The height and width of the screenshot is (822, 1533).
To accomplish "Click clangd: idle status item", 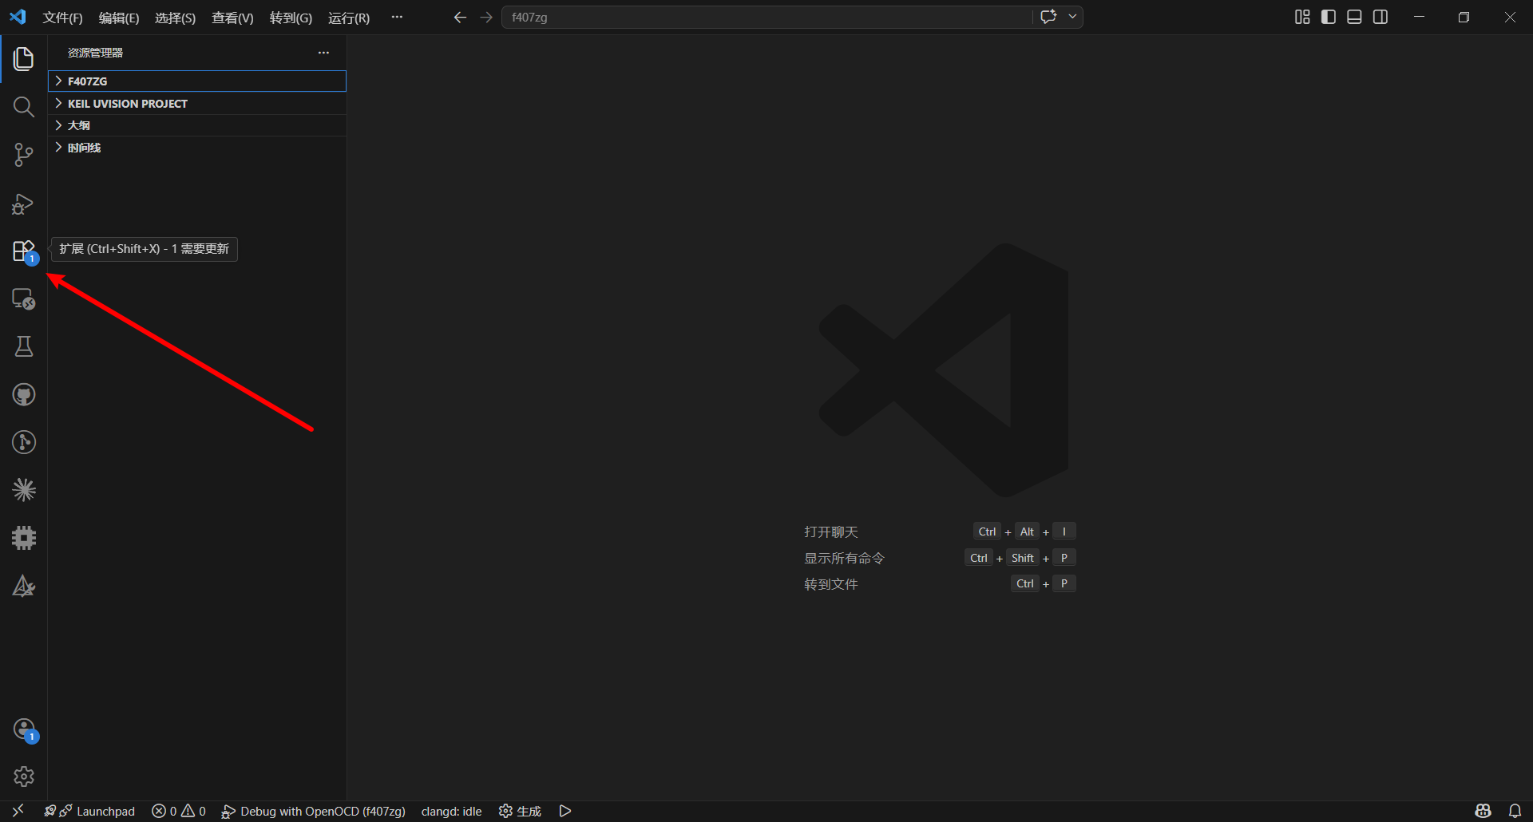I will [451, 811].
